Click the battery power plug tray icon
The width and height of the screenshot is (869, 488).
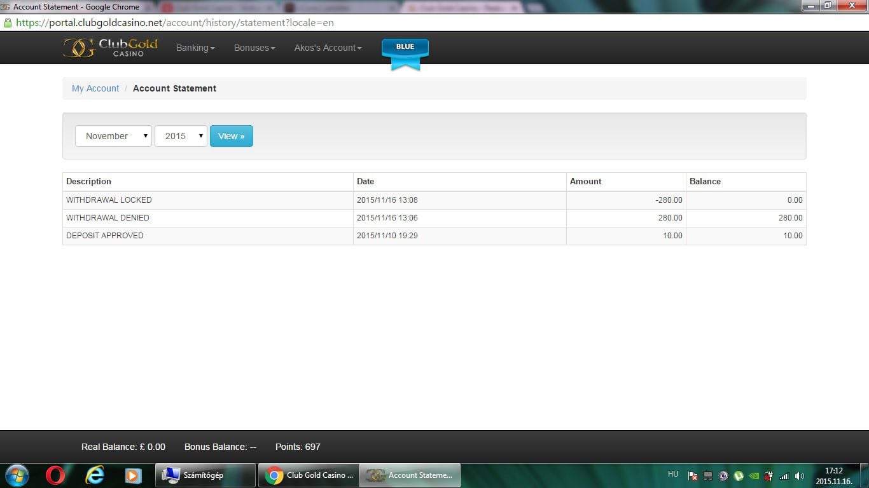(x=769, y=476)
